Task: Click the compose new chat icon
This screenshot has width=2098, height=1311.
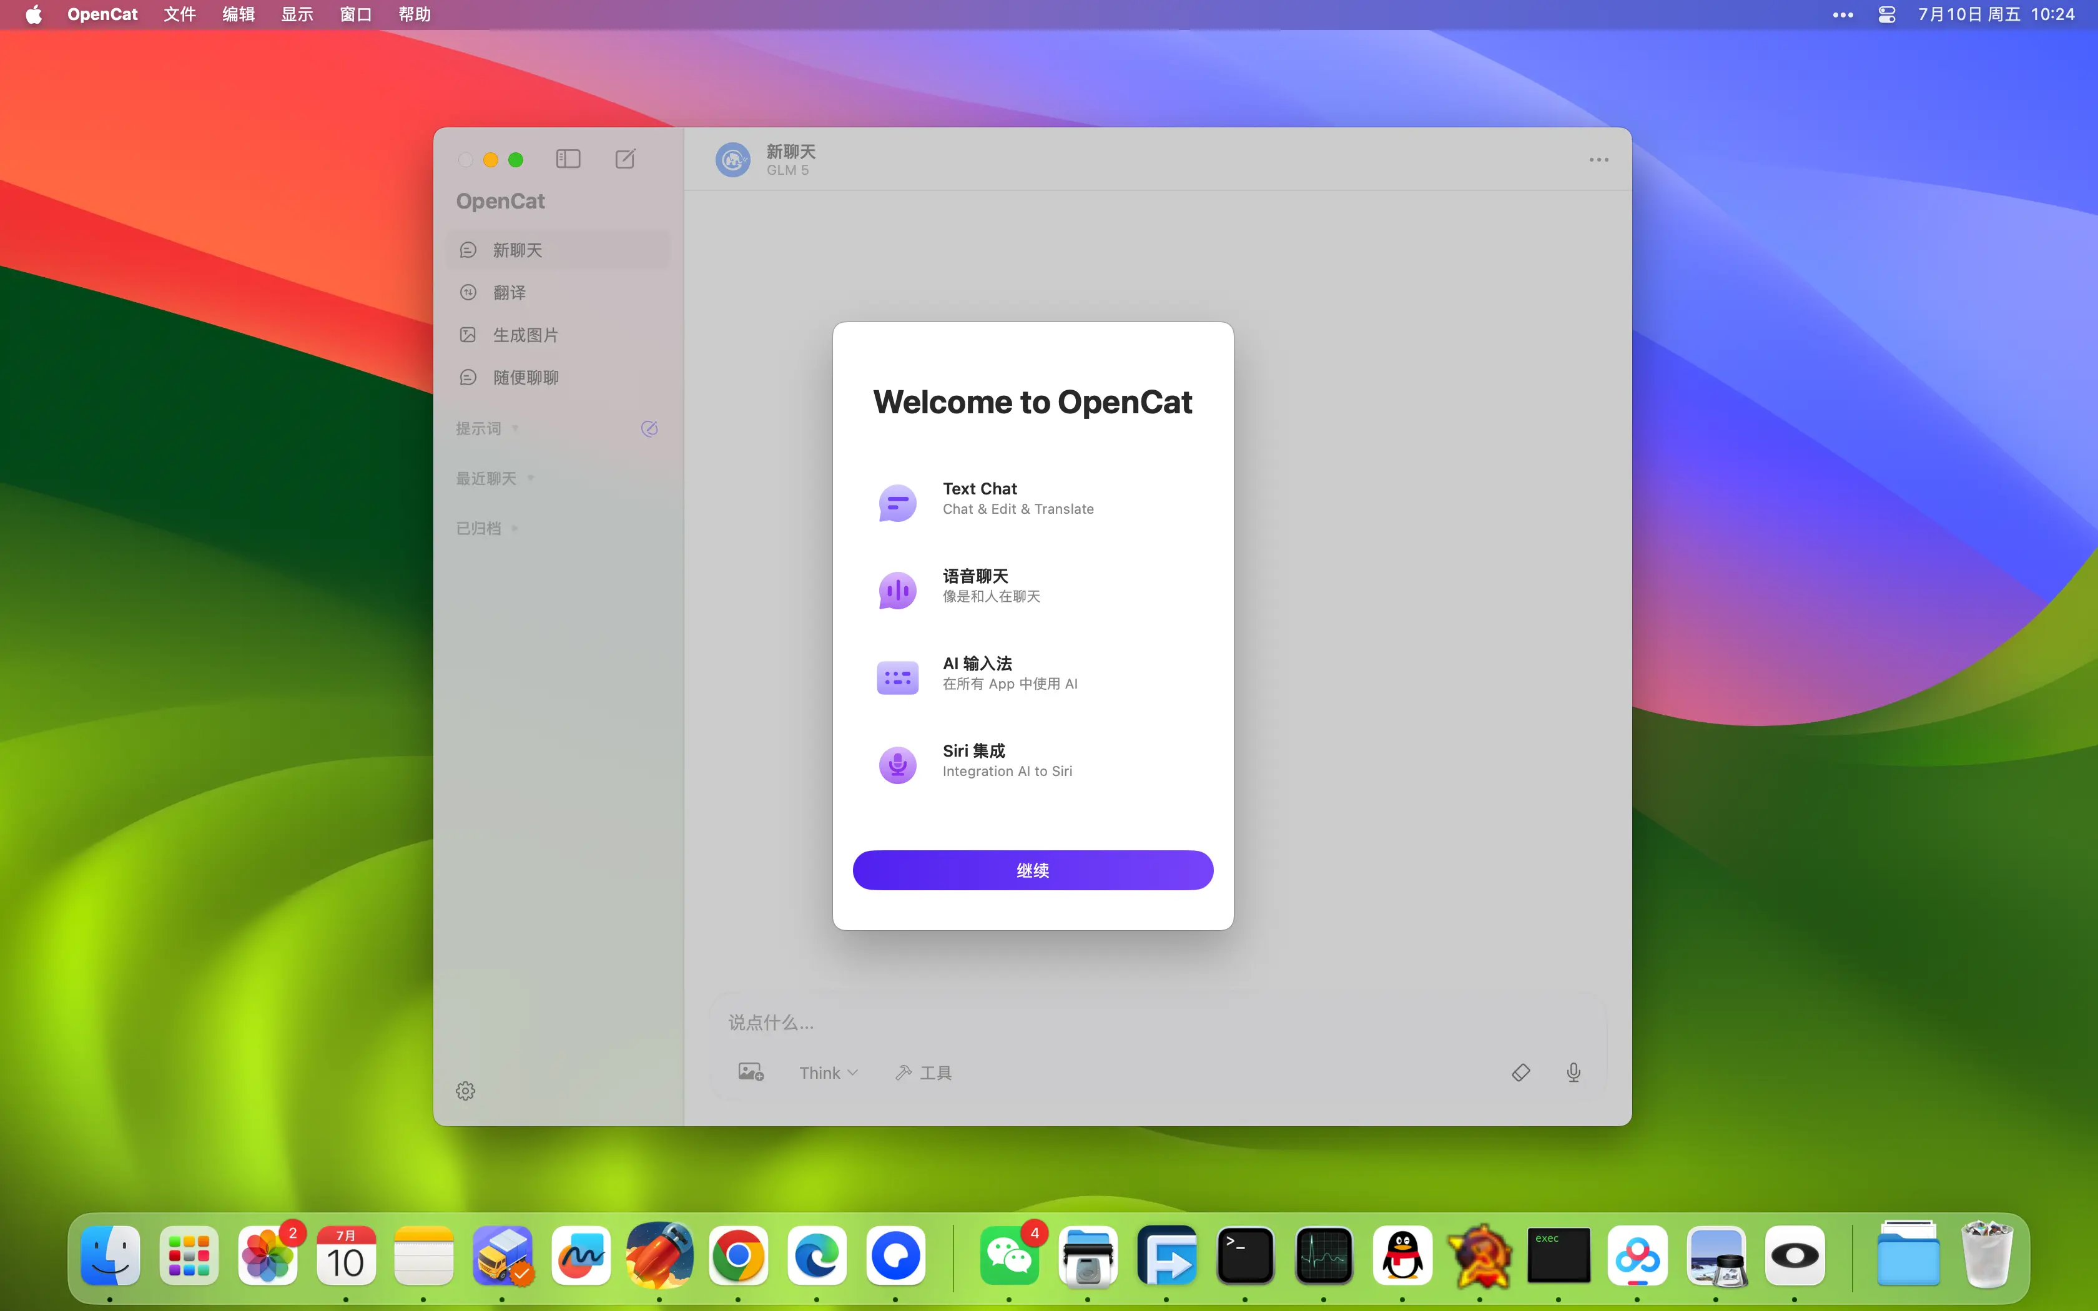Action: (625, 159)
